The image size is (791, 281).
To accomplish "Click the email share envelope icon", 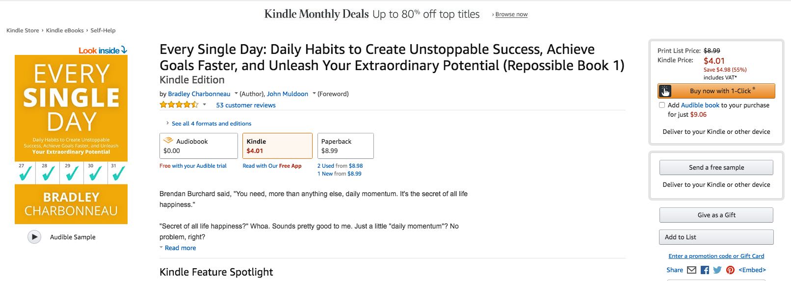I will [x=691, y=270].
